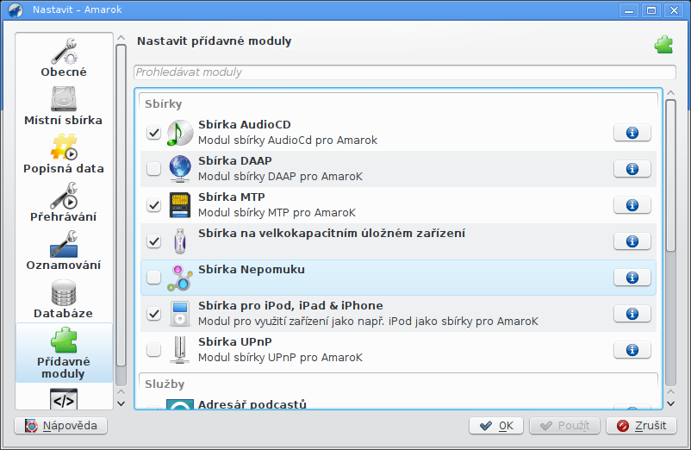This screenshot has width=691, height=450.
Task: Click the Zrušit button
Action: coord(641,426)
